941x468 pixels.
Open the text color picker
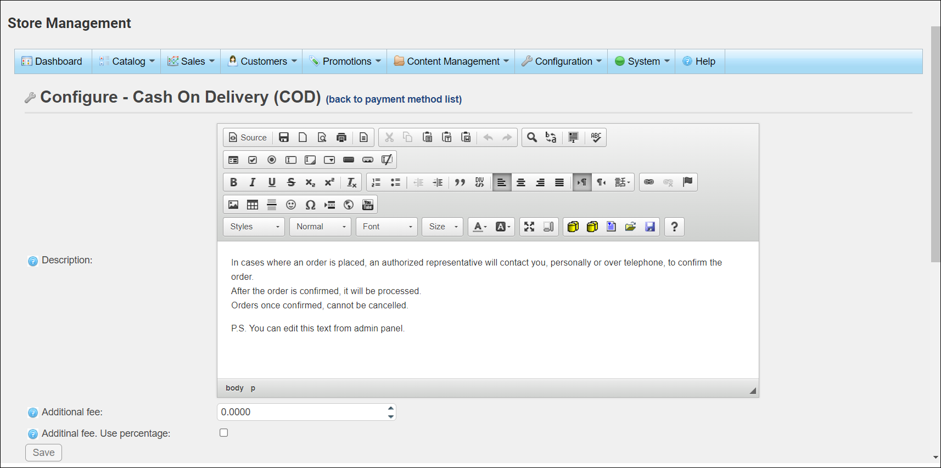[x=480, y=227]
